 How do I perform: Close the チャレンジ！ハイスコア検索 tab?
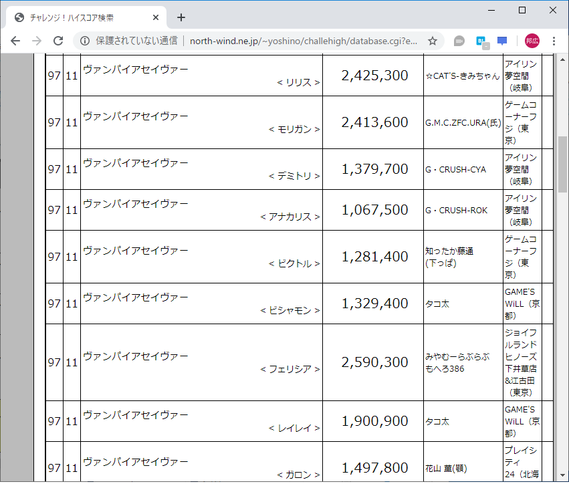(x=156, y=17)
